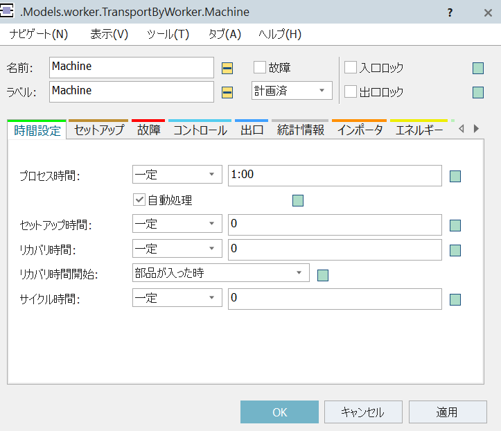Switch to the エネルギー tab

[419, 130]
